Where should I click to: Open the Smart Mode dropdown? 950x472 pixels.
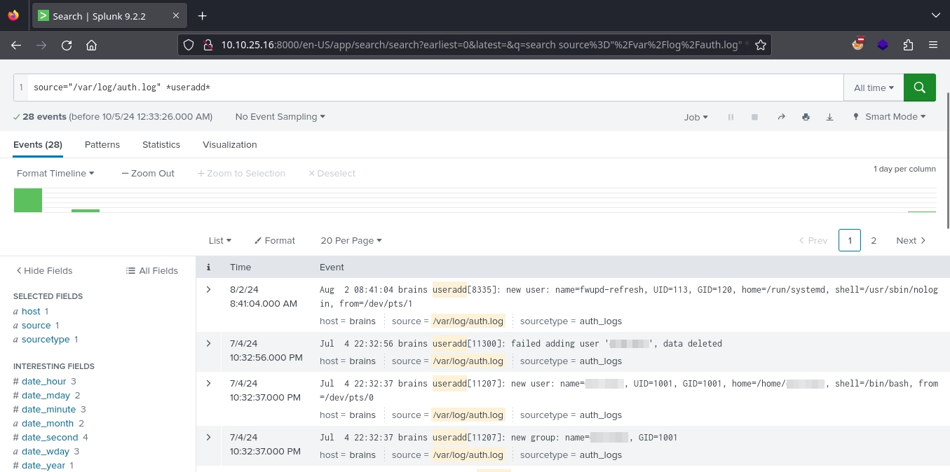click(889, 117)
